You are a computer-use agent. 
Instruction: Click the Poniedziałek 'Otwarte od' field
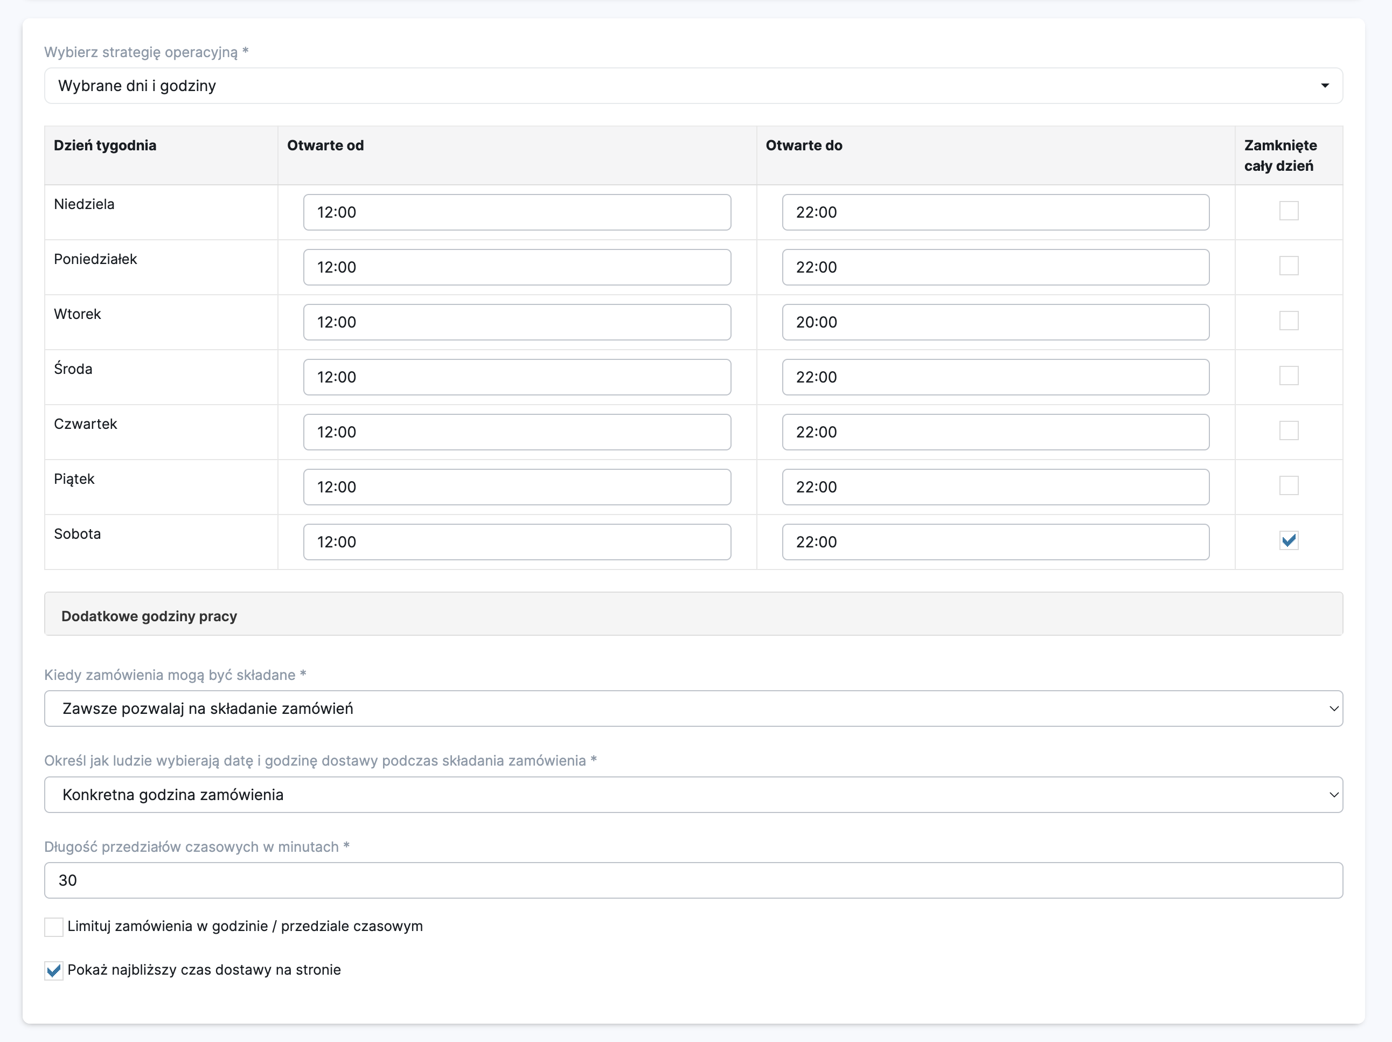[517, 267]
